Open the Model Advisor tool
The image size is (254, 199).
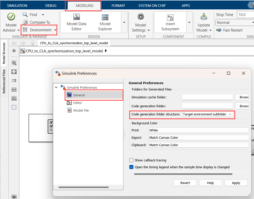(11, 17)
